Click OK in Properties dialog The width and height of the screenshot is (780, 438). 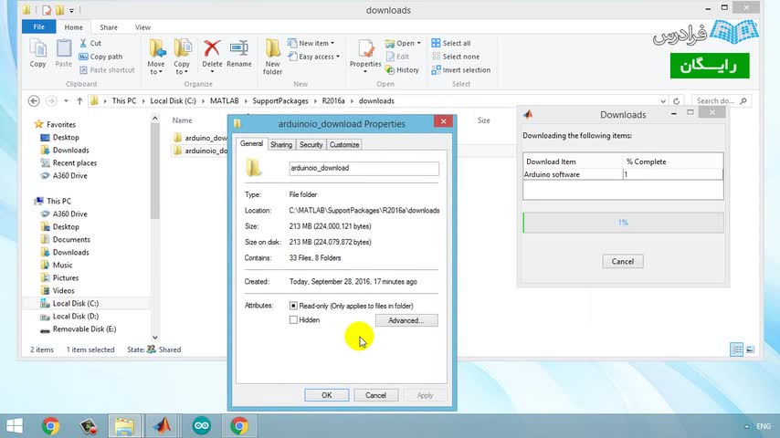click(x=326, y=395)
